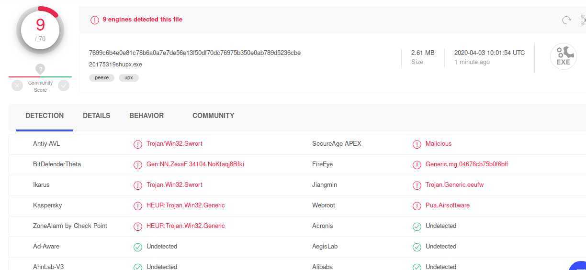
Task: Click the alert icon in the Ikarus row
Action: point(138,185)
